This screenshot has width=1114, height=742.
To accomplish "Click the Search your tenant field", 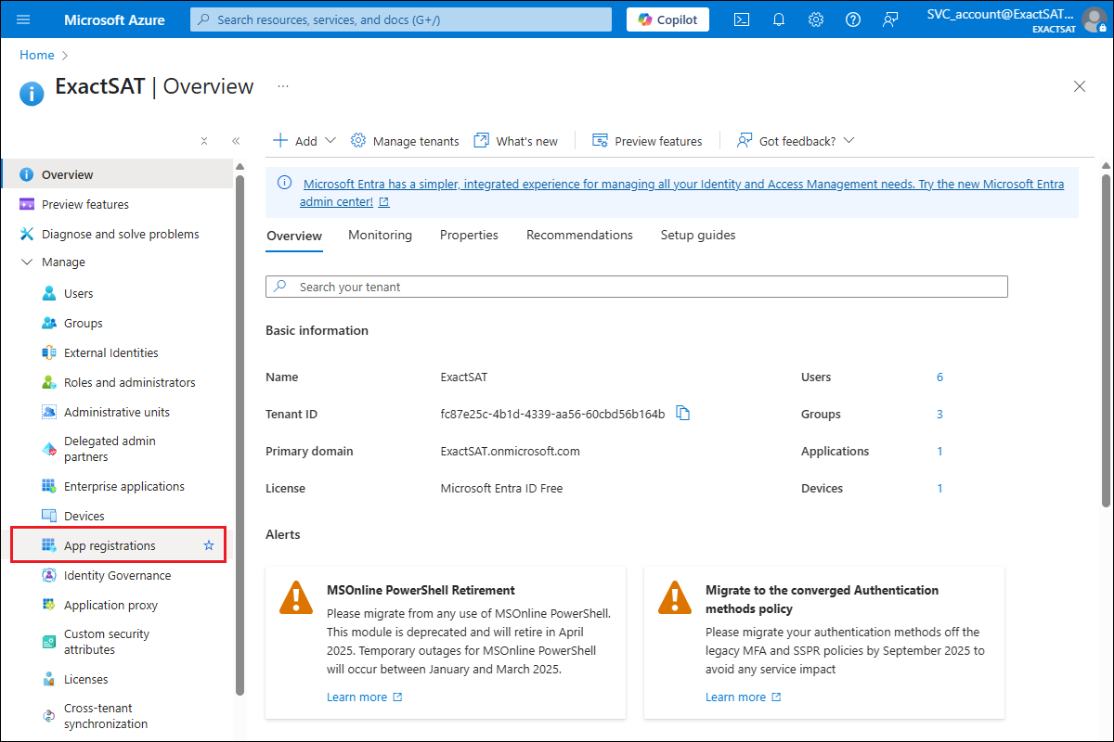I will (636, 287).
